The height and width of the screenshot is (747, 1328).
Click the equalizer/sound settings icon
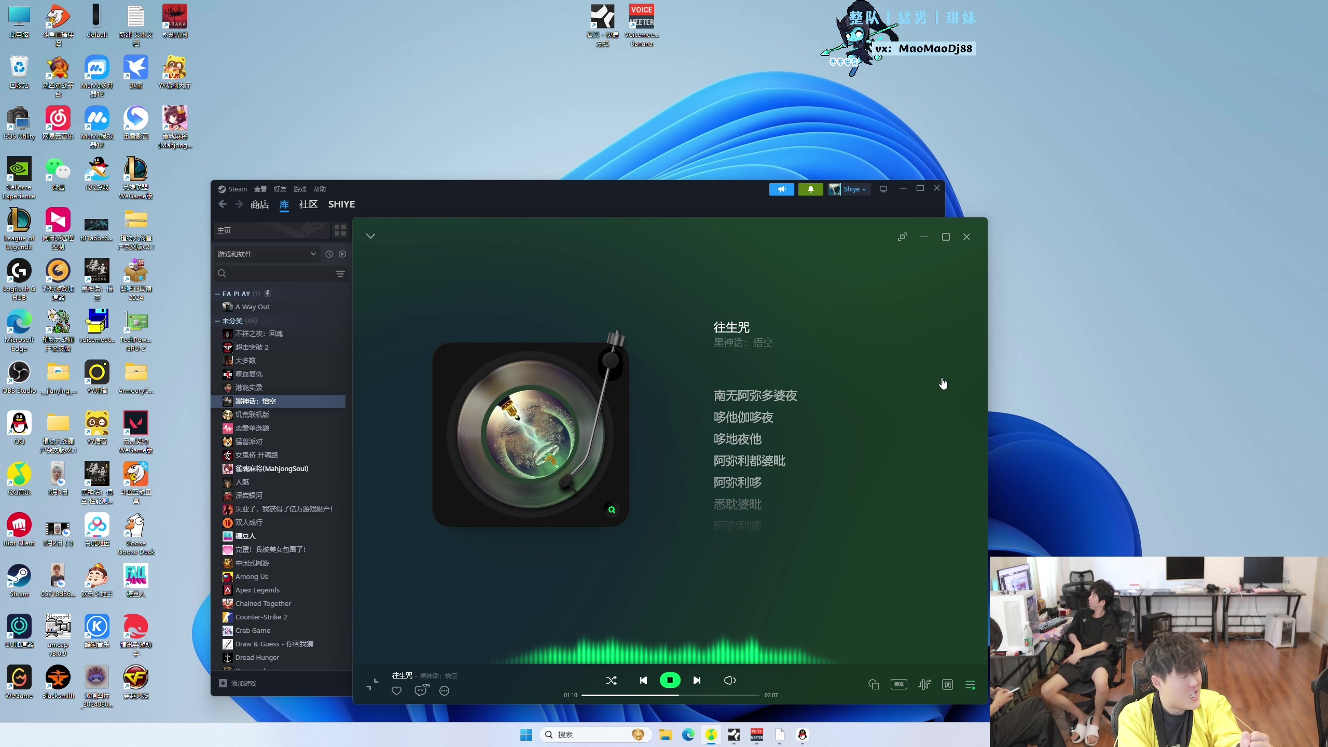pyautogui.click(x=924, y=684)
